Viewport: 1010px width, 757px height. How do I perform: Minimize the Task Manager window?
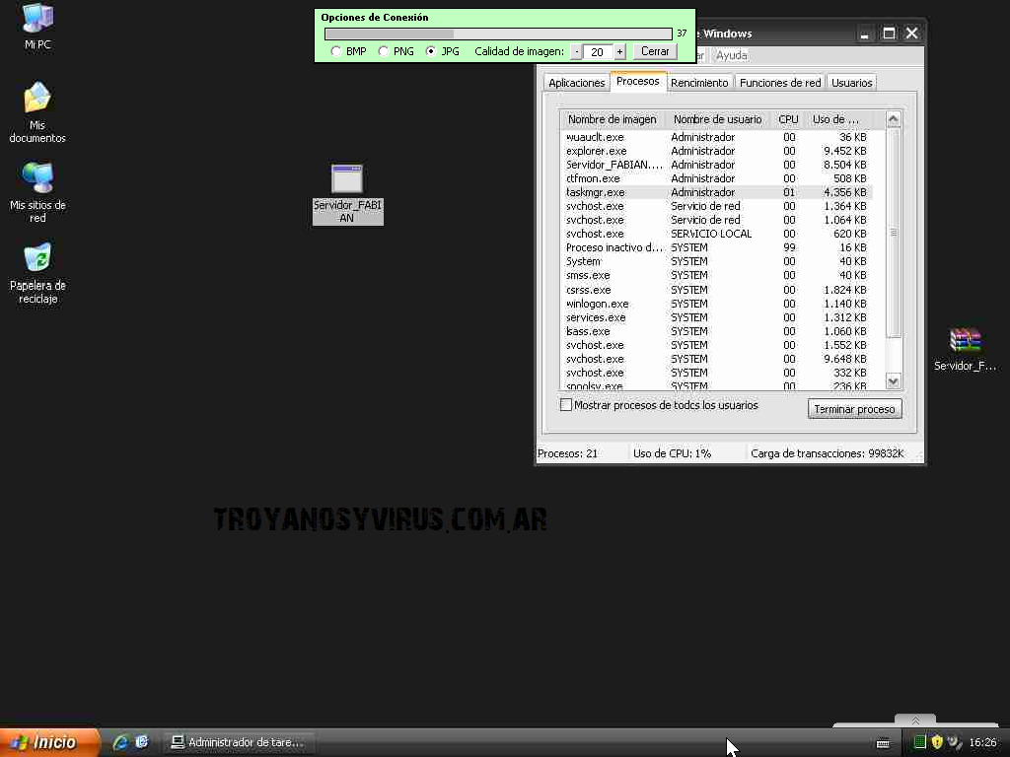click(865, 34)
